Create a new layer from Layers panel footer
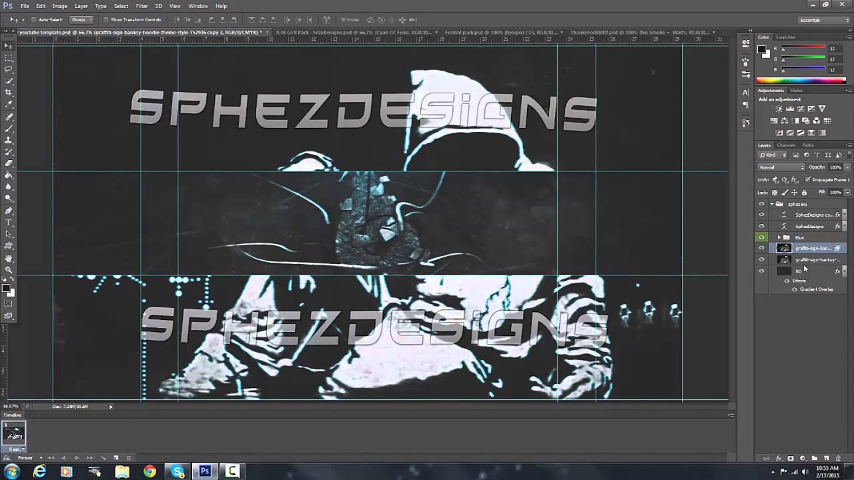The width and height of the screenshot is (854, 480). tap(826, 458)
